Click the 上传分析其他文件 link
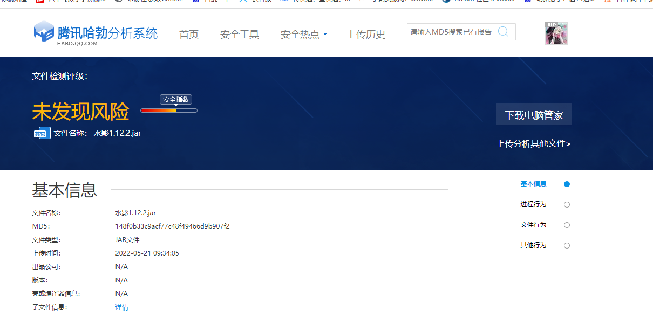The width and height of the screenshot is (653, 331). [x=533, y=144]
